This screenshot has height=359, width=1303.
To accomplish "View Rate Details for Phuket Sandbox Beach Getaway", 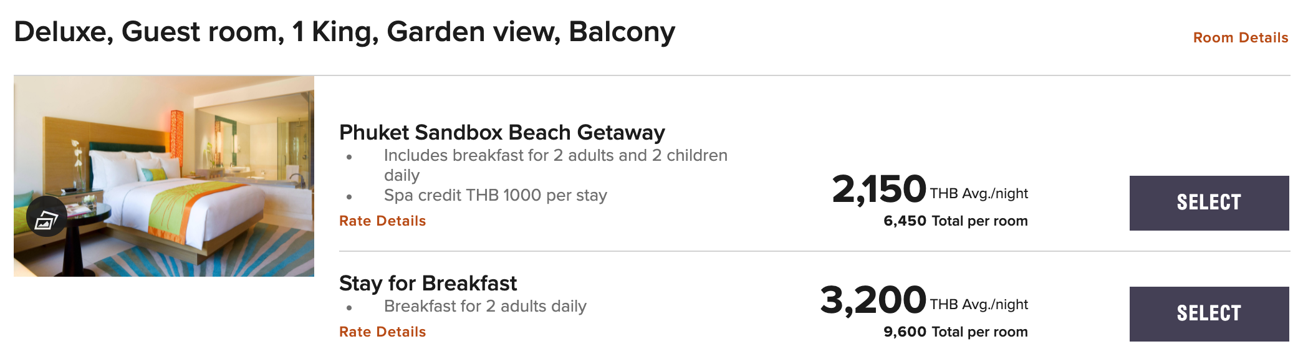I will point(382,221).
